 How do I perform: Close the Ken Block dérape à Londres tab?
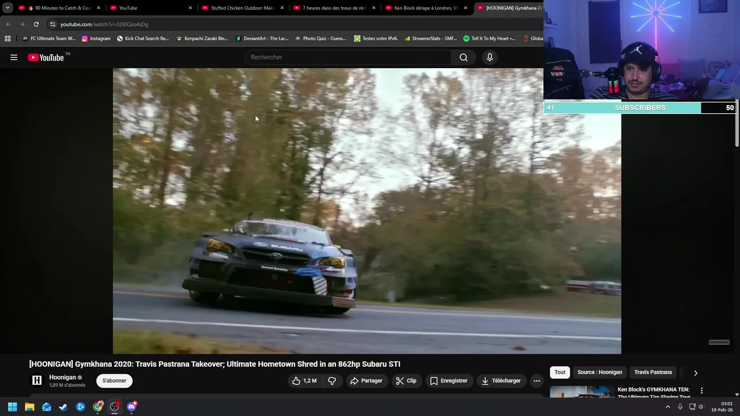pyautogui.click(x=465, y=8)
